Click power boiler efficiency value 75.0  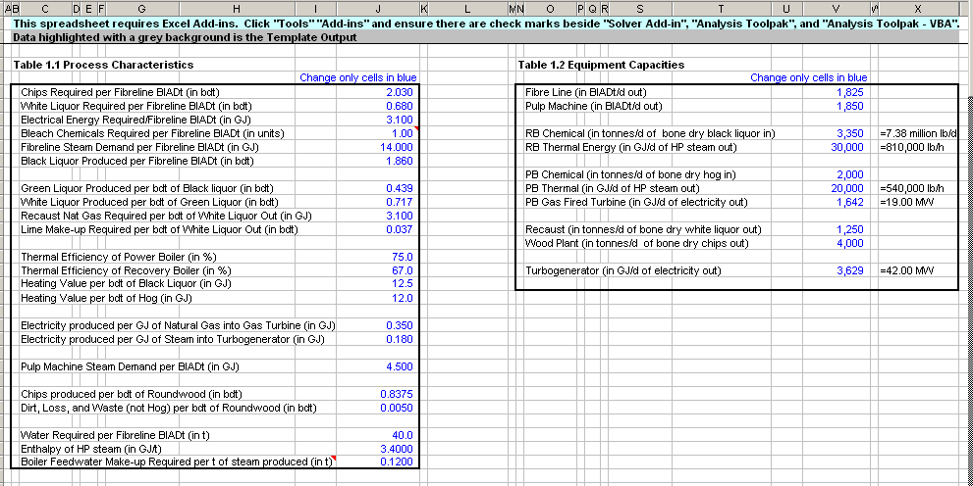coord(403,257)
